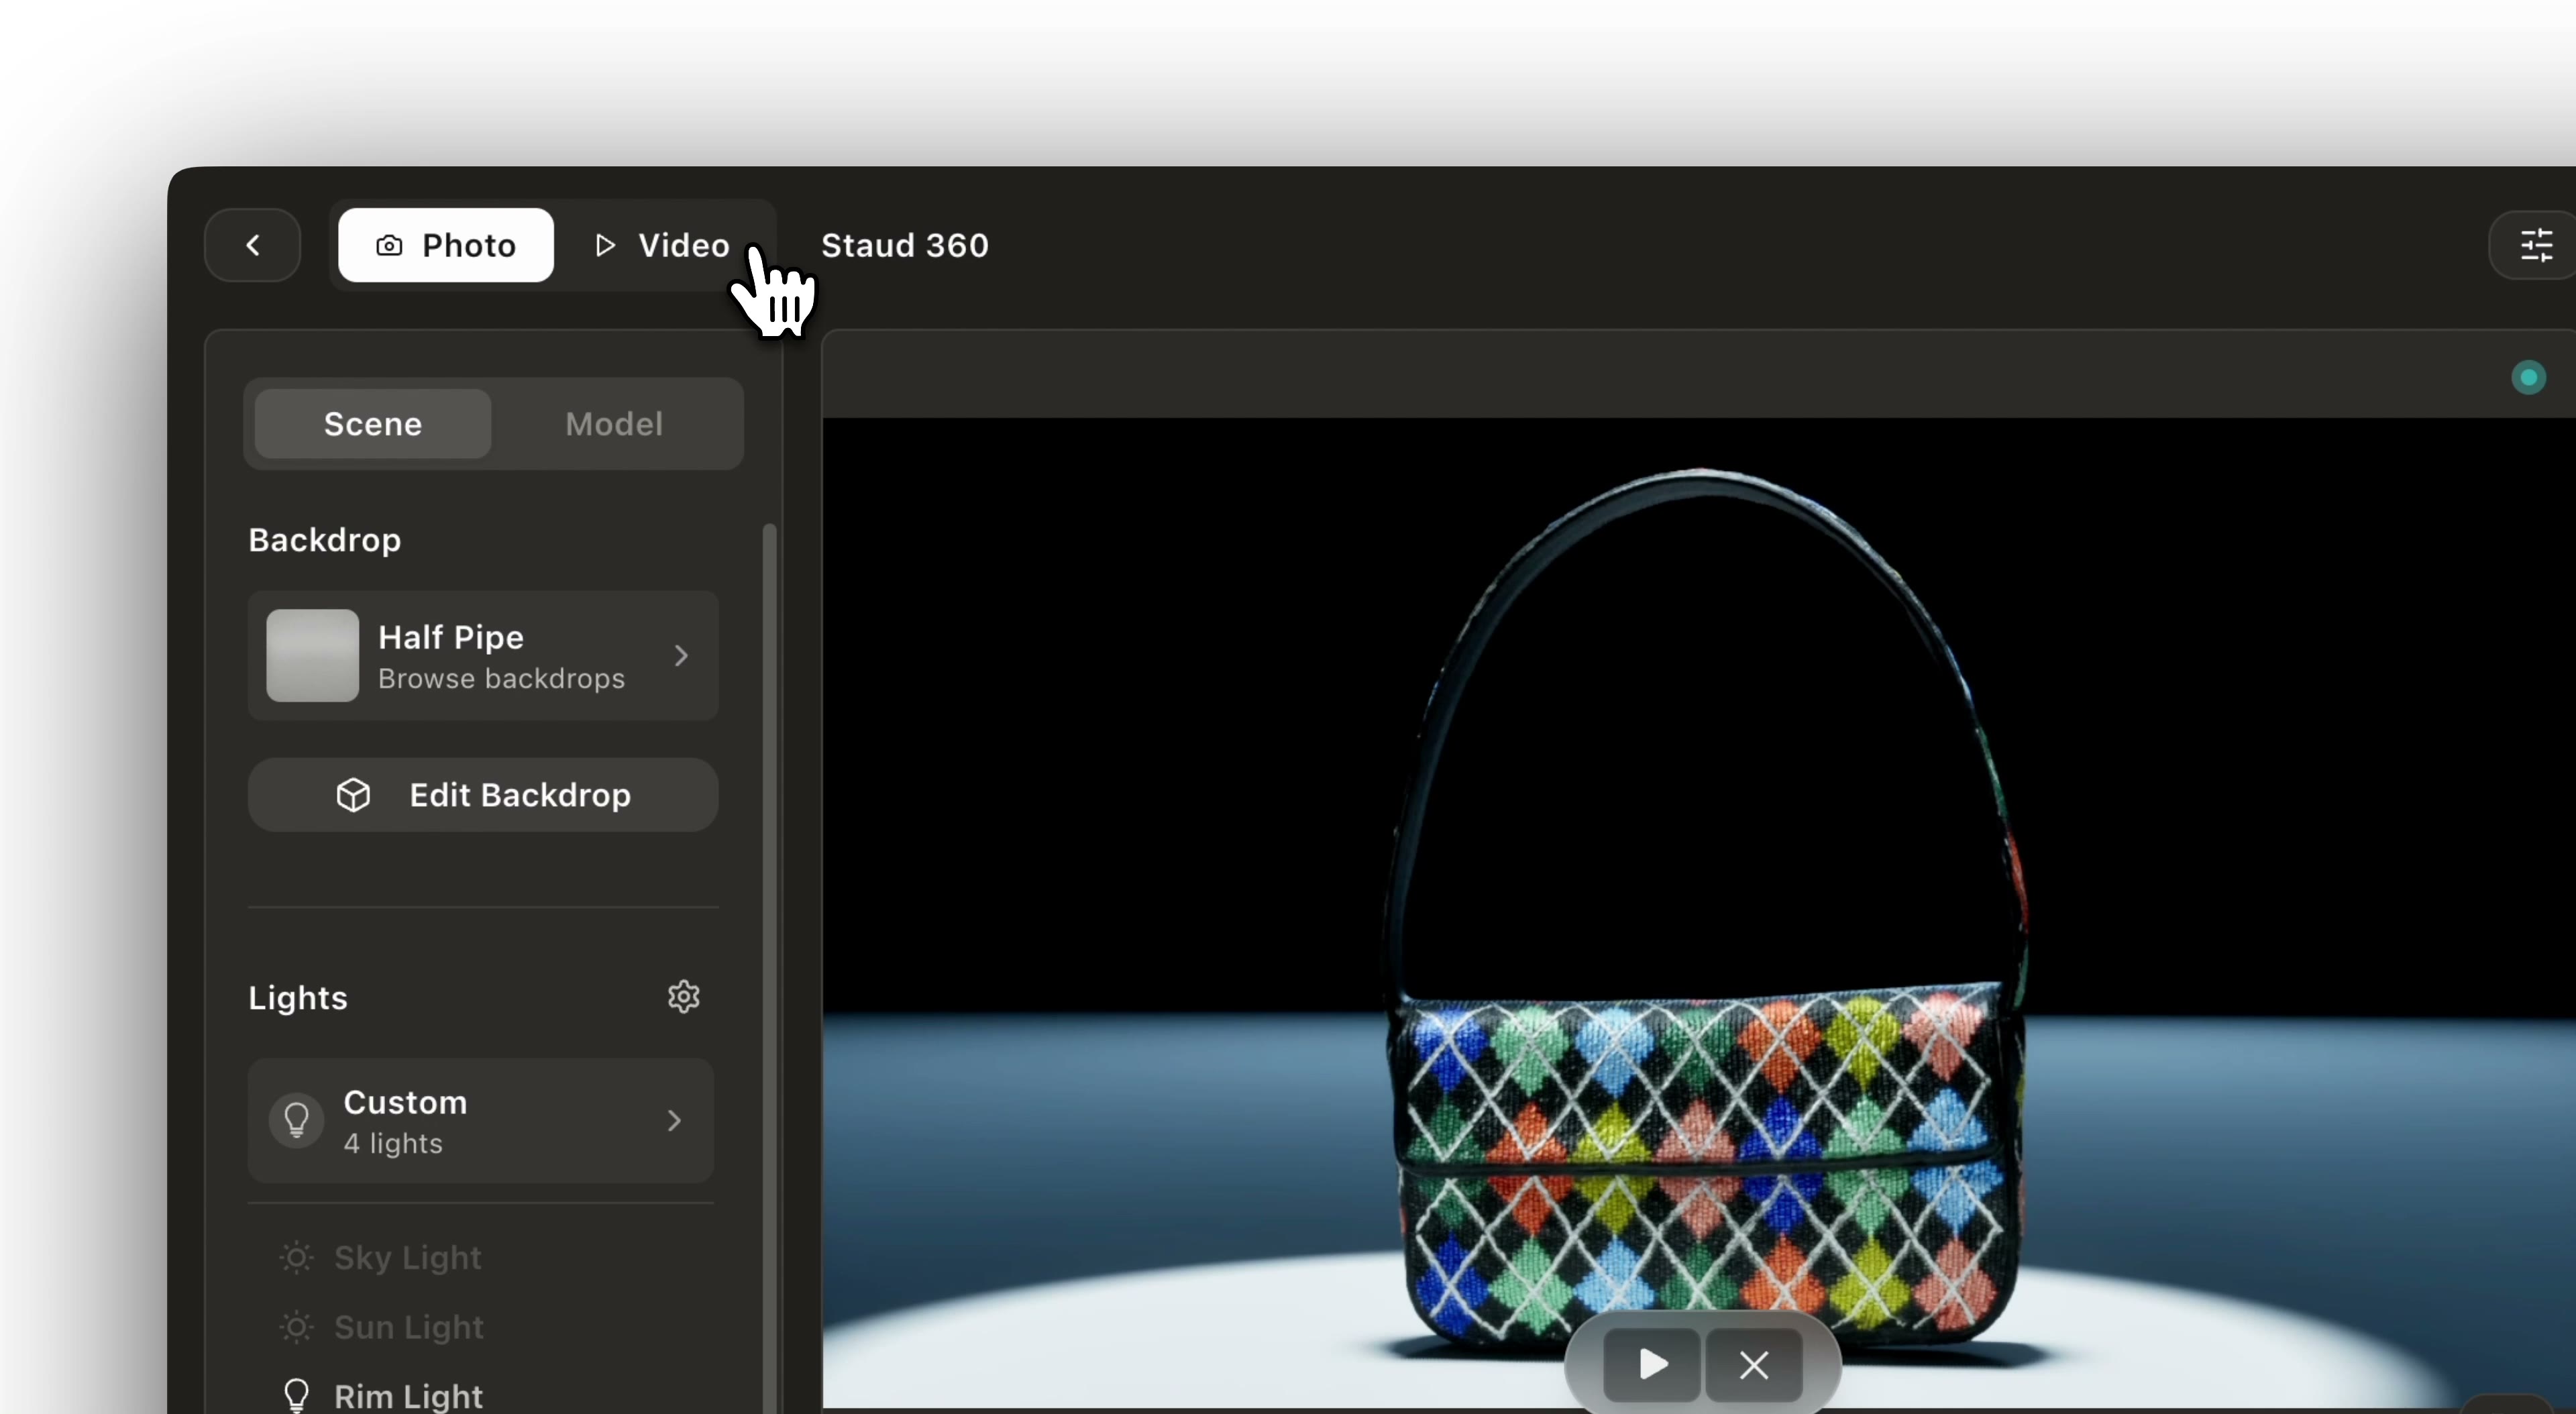
Task: Select the Sun Light icon
Action: [x=296, y=1328]
